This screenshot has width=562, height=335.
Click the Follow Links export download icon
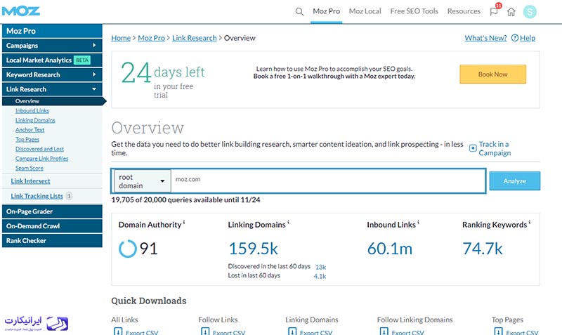click(205, 331)
